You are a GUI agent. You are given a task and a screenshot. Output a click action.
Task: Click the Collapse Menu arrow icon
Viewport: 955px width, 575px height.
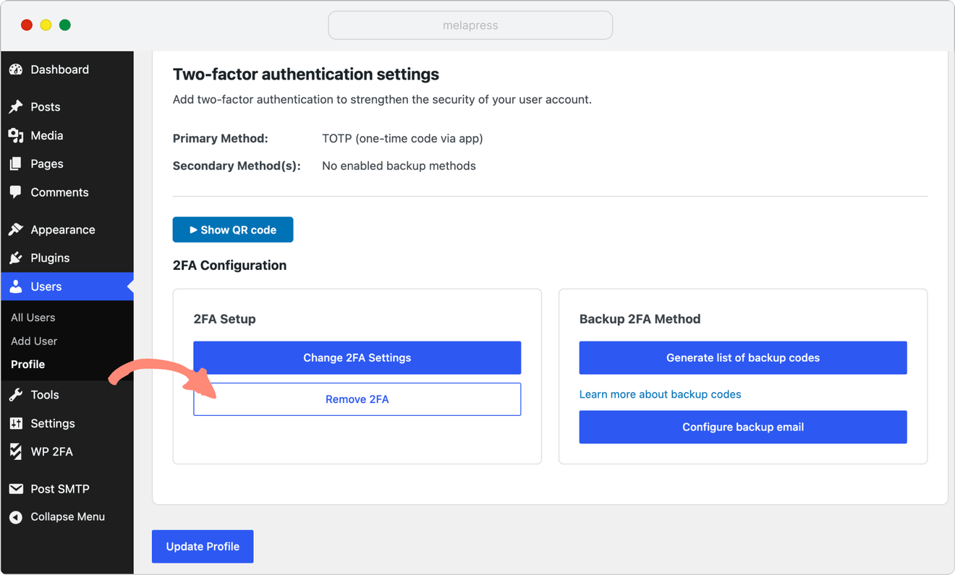[x=15, y=516]
